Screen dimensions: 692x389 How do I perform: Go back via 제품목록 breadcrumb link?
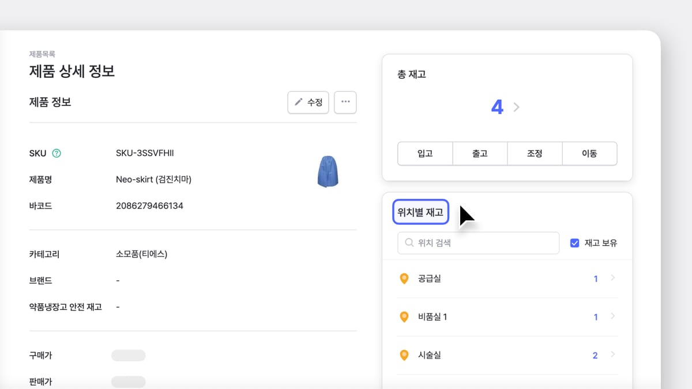tap(42, 54)
